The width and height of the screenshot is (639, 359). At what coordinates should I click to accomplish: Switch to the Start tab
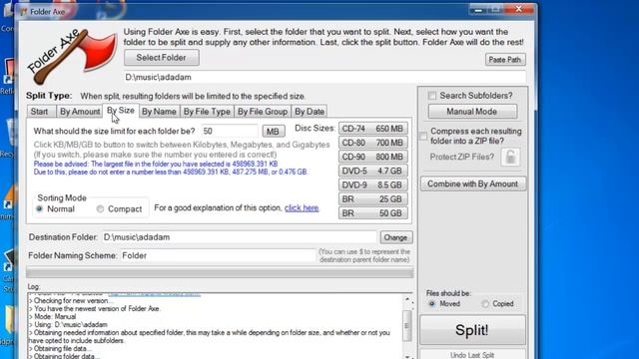(40, 111)
